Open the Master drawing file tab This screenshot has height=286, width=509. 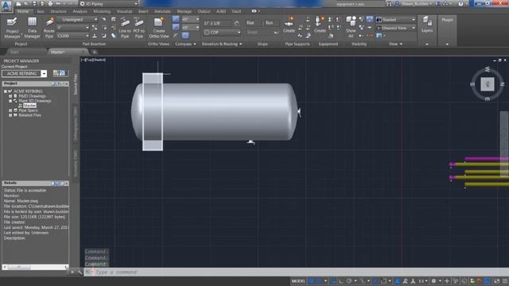point(67,52)
